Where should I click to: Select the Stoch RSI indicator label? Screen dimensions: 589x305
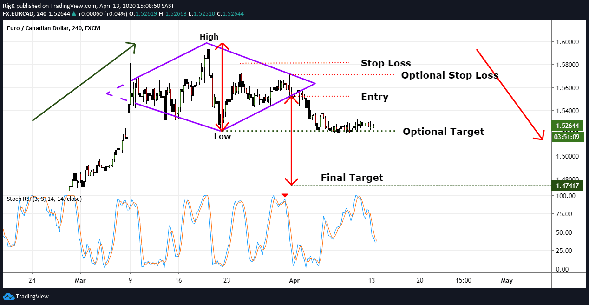(x=44, y=199)
